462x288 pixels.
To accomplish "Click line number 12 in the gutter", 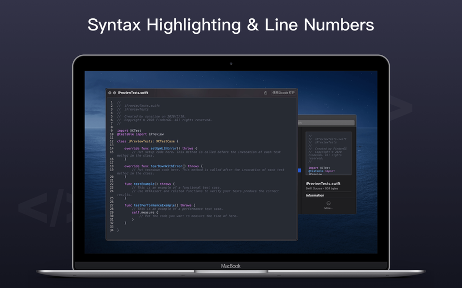I will pos(112,141).
